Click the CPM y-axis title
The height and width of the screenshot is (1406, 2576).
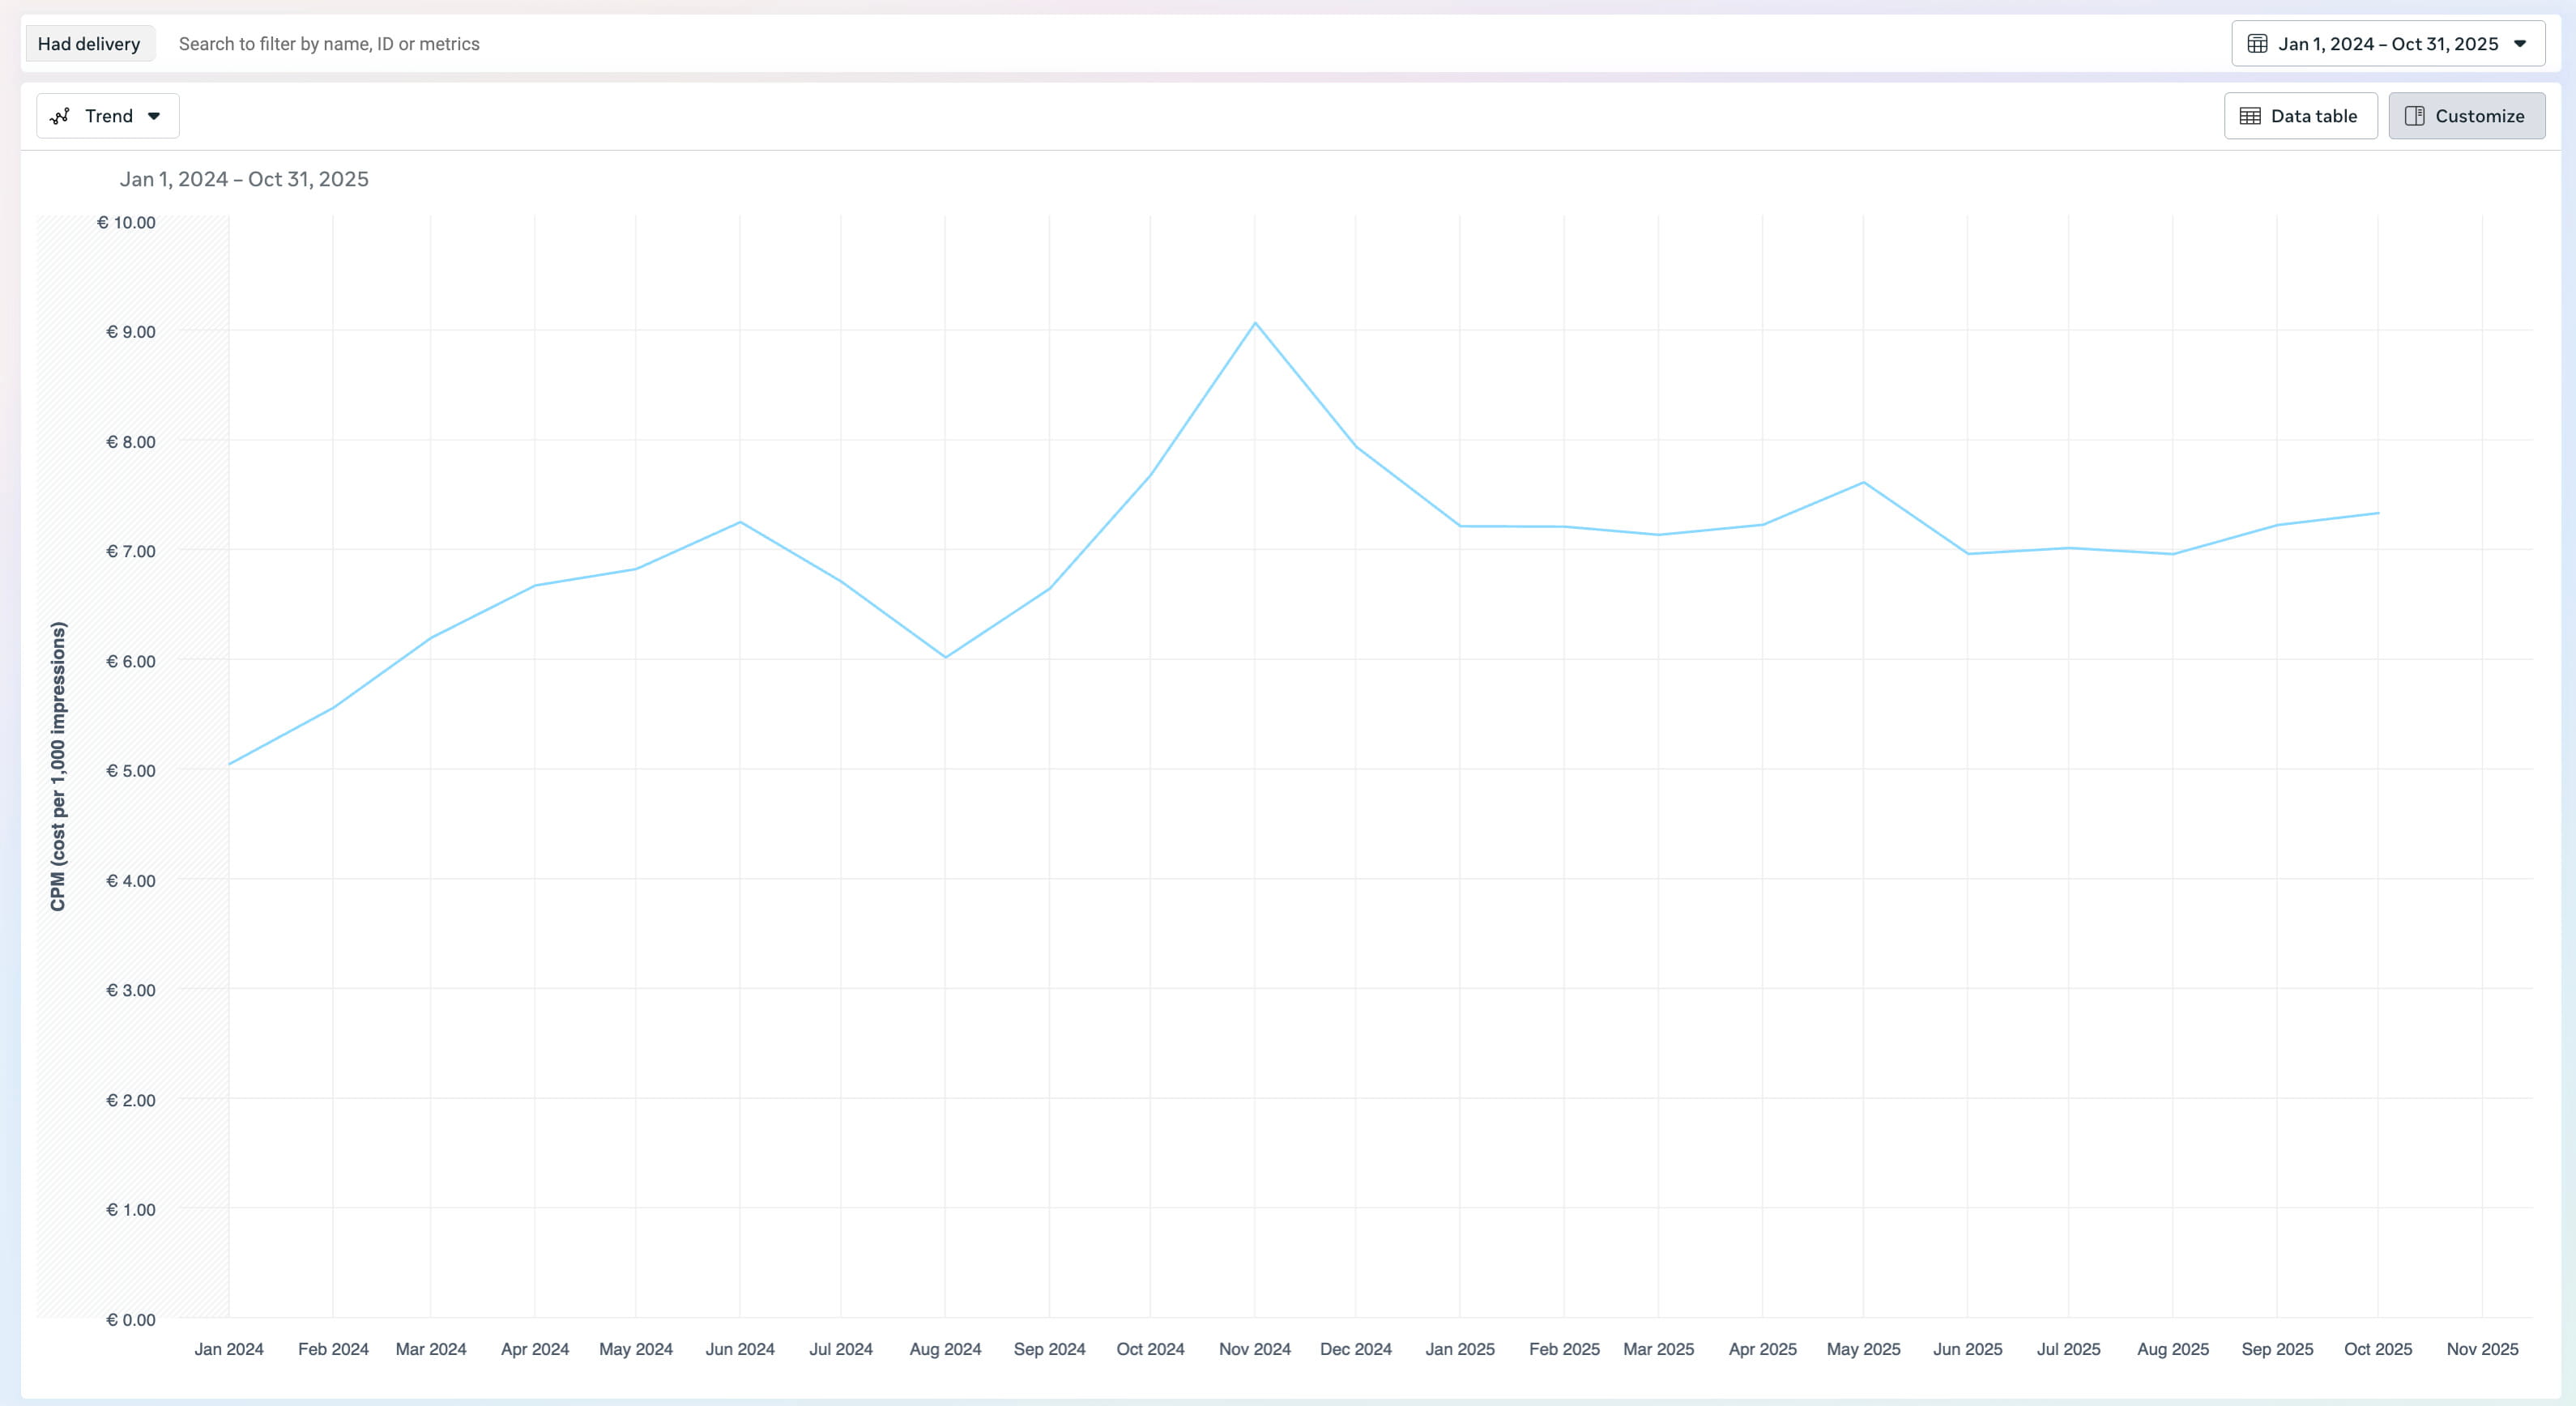pos(58,766)
